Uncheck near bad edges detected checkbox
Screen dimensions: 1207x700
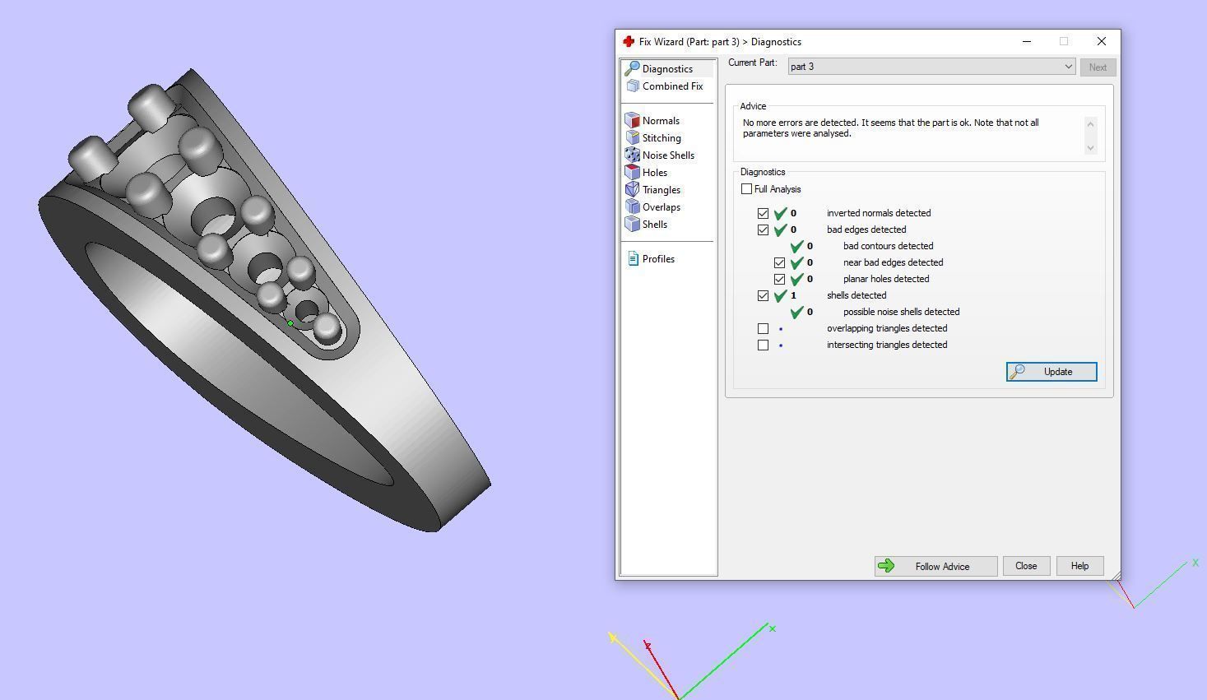pos(779,262)
